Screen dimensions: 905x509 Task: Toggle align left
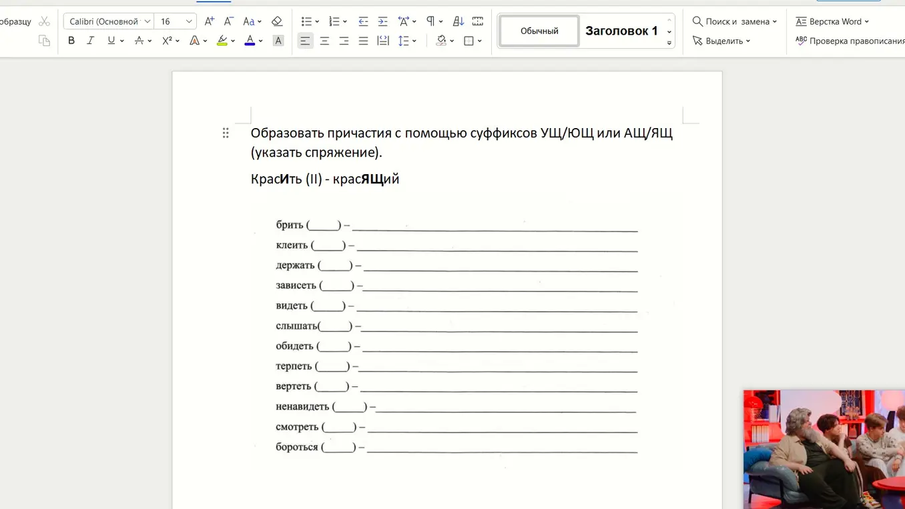coord(305,41)
